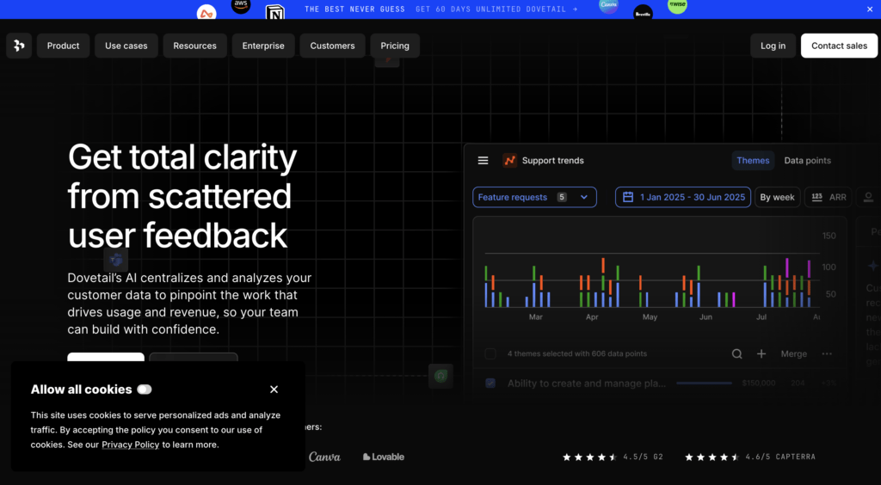The height and width of the screenshot is (485, 881).
Task: Uncheck the 'Ability to create and manage' checkbox
Action: click(x=490, y=384)
